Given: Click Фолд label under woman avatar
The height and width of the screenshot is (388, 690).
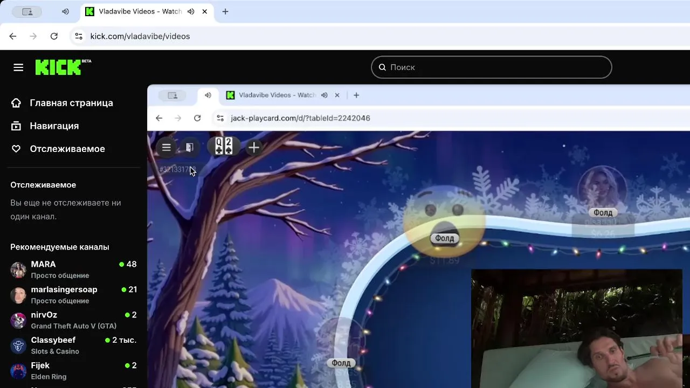Looking at the screenshot, I should coord(603,212).
